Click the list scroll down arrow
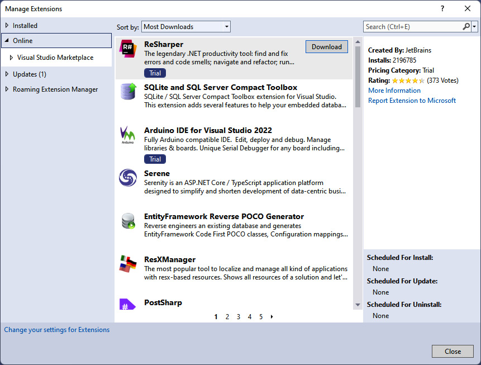The image size is (481, 365). tap(358, 305)
